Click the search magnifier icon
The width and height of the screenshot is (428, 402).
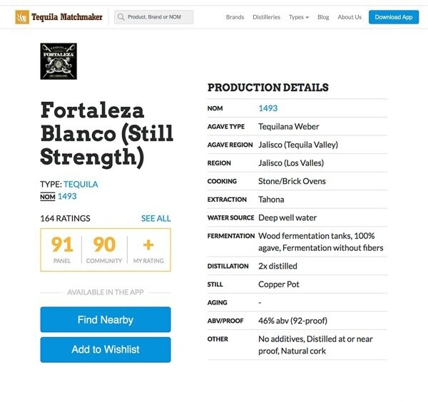(x=121, y=17)
